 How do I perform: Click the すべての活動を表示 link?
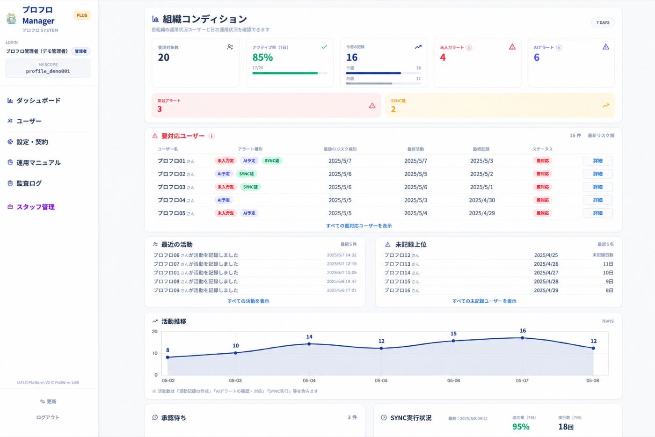click(248, 301)
